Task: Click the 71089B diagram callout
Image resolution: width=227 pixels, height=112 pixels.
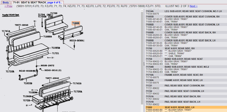Action: pos(33,92)
